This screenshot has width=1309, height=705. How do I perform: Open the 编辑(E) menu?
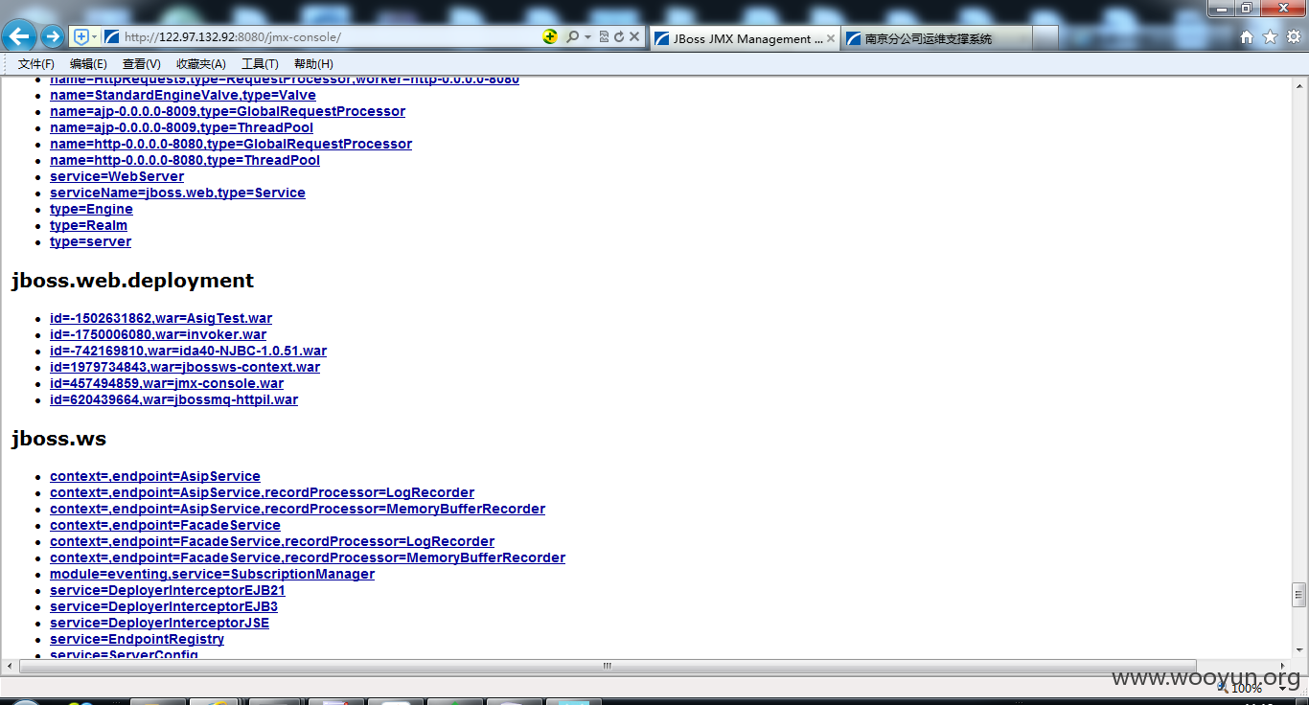[88, 63]
